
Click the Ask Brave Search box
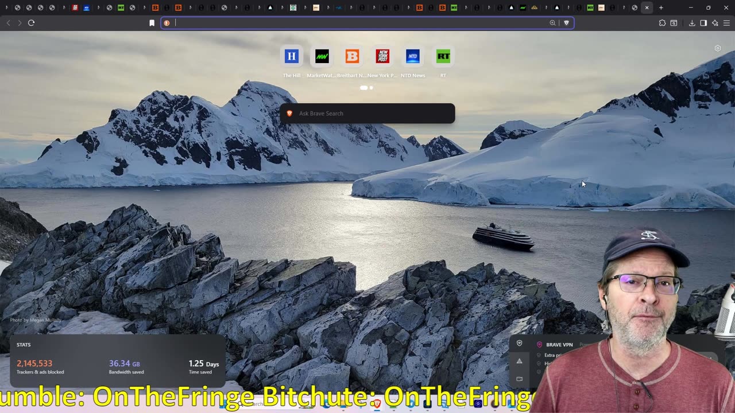(367, 114)
